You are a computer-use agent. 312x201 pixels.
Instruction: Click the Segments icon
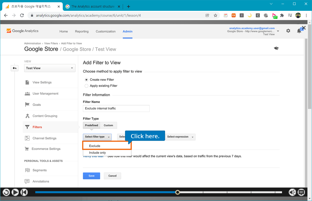[27, 170]
